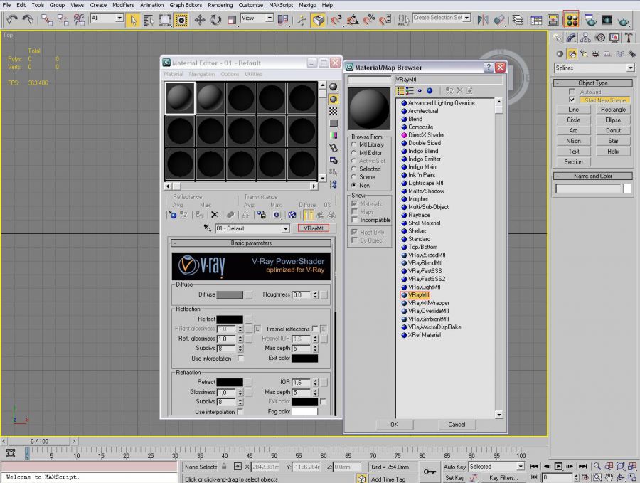Open Material Editor icon in main toolbar
The height and width of the screenshot is (483, 640).
(x=572, y=20)
